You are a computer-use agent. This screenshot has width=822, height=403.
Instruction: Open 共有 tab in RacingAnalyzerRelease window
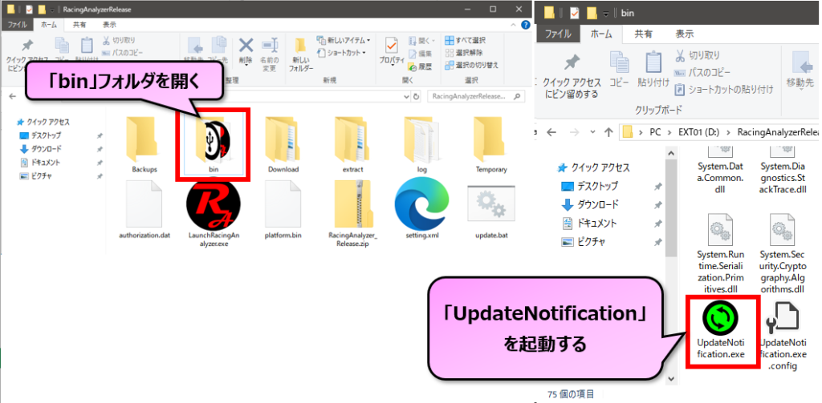(81, 25)
